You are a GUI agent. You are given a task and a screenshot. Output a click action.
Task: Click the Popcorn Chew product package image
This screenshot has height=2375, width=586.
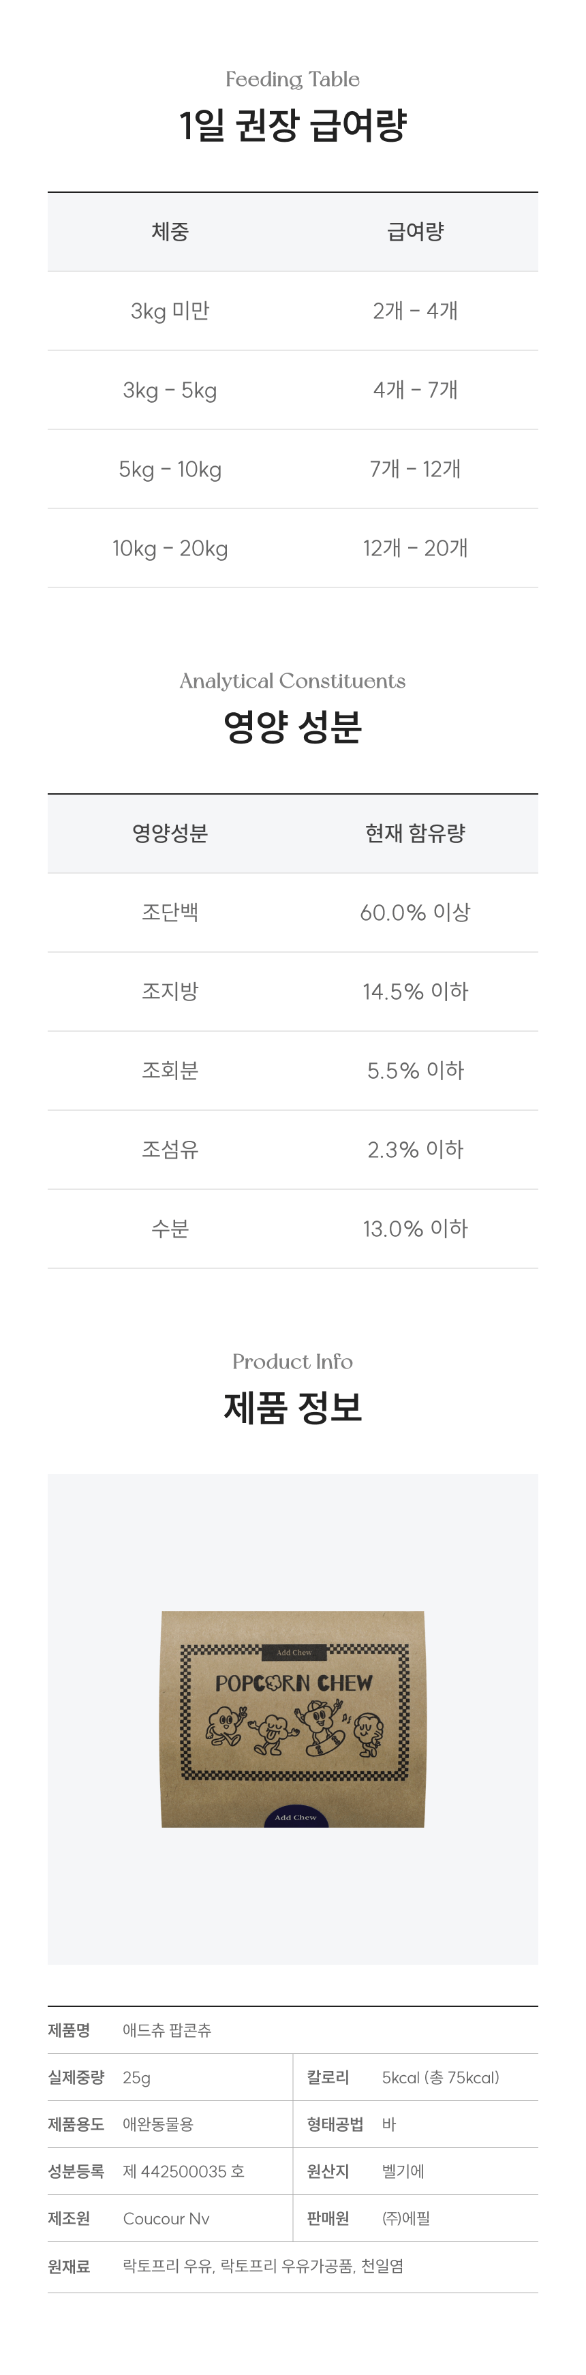click(293, 1719)
